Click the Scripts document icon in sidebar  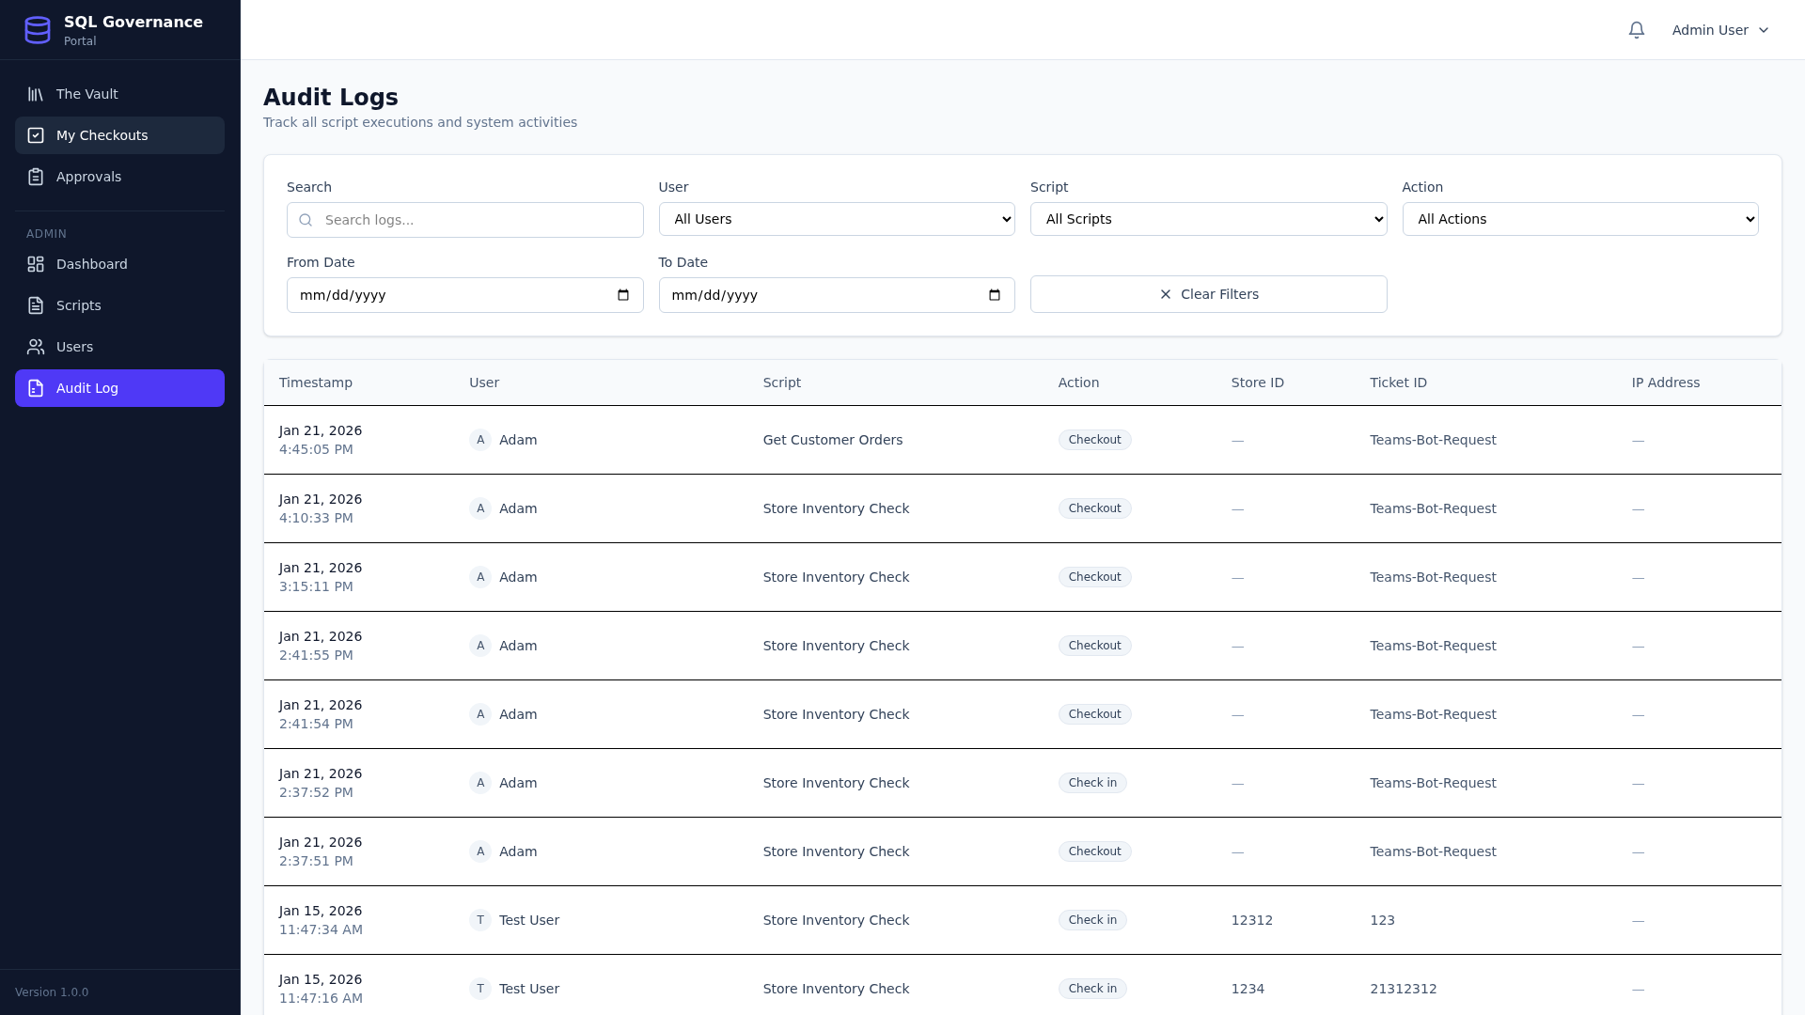coord(35,305)
